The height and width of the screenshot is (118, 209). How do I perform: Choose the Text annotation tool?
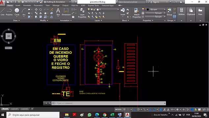(x=58, y=12)
